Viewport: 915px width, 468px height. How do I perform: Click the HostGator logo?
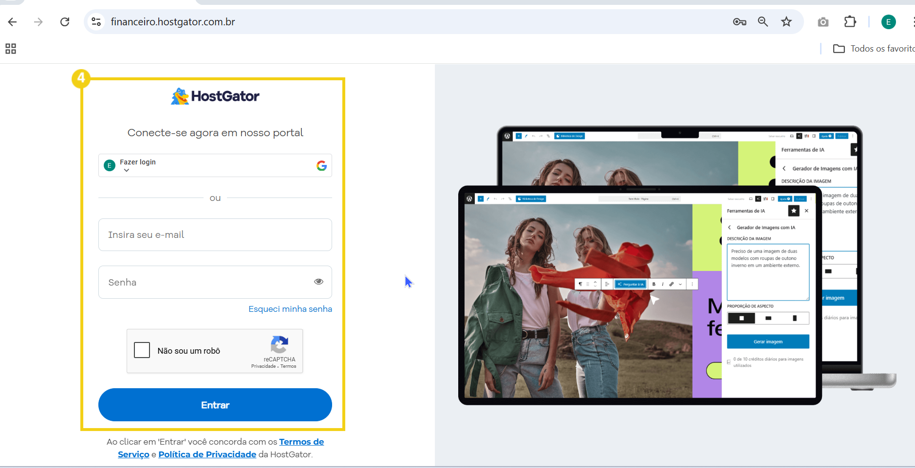pyautogui.click(x=215, y=96)
